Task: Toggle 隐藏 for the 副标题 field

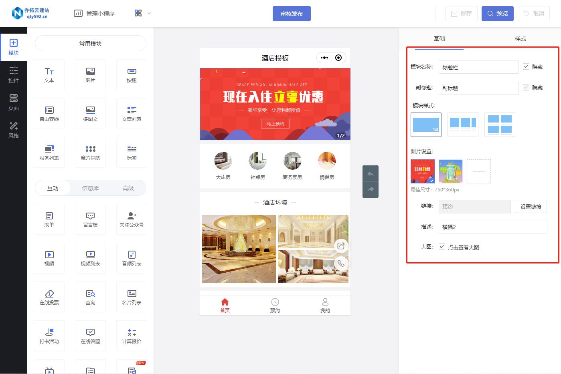Action: pyautogui.click(x=526, y=87)
